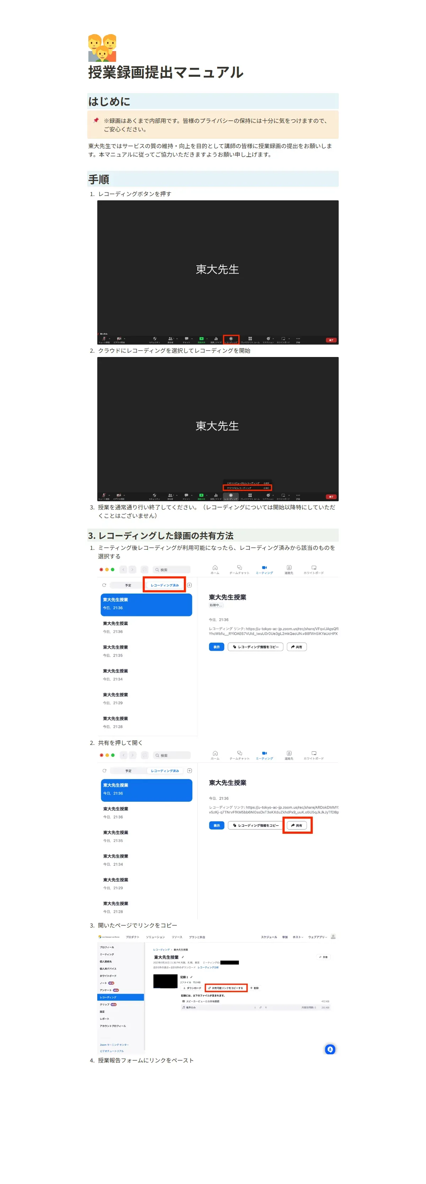Open プロダクト menu in the web page header

132,937
